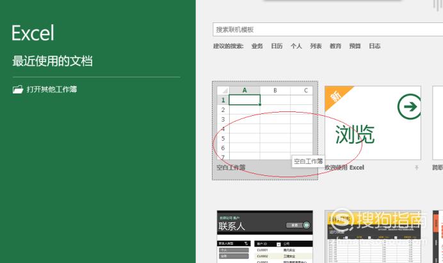
Task: Select the 业务 suggested search
Action: pos(257,46)
